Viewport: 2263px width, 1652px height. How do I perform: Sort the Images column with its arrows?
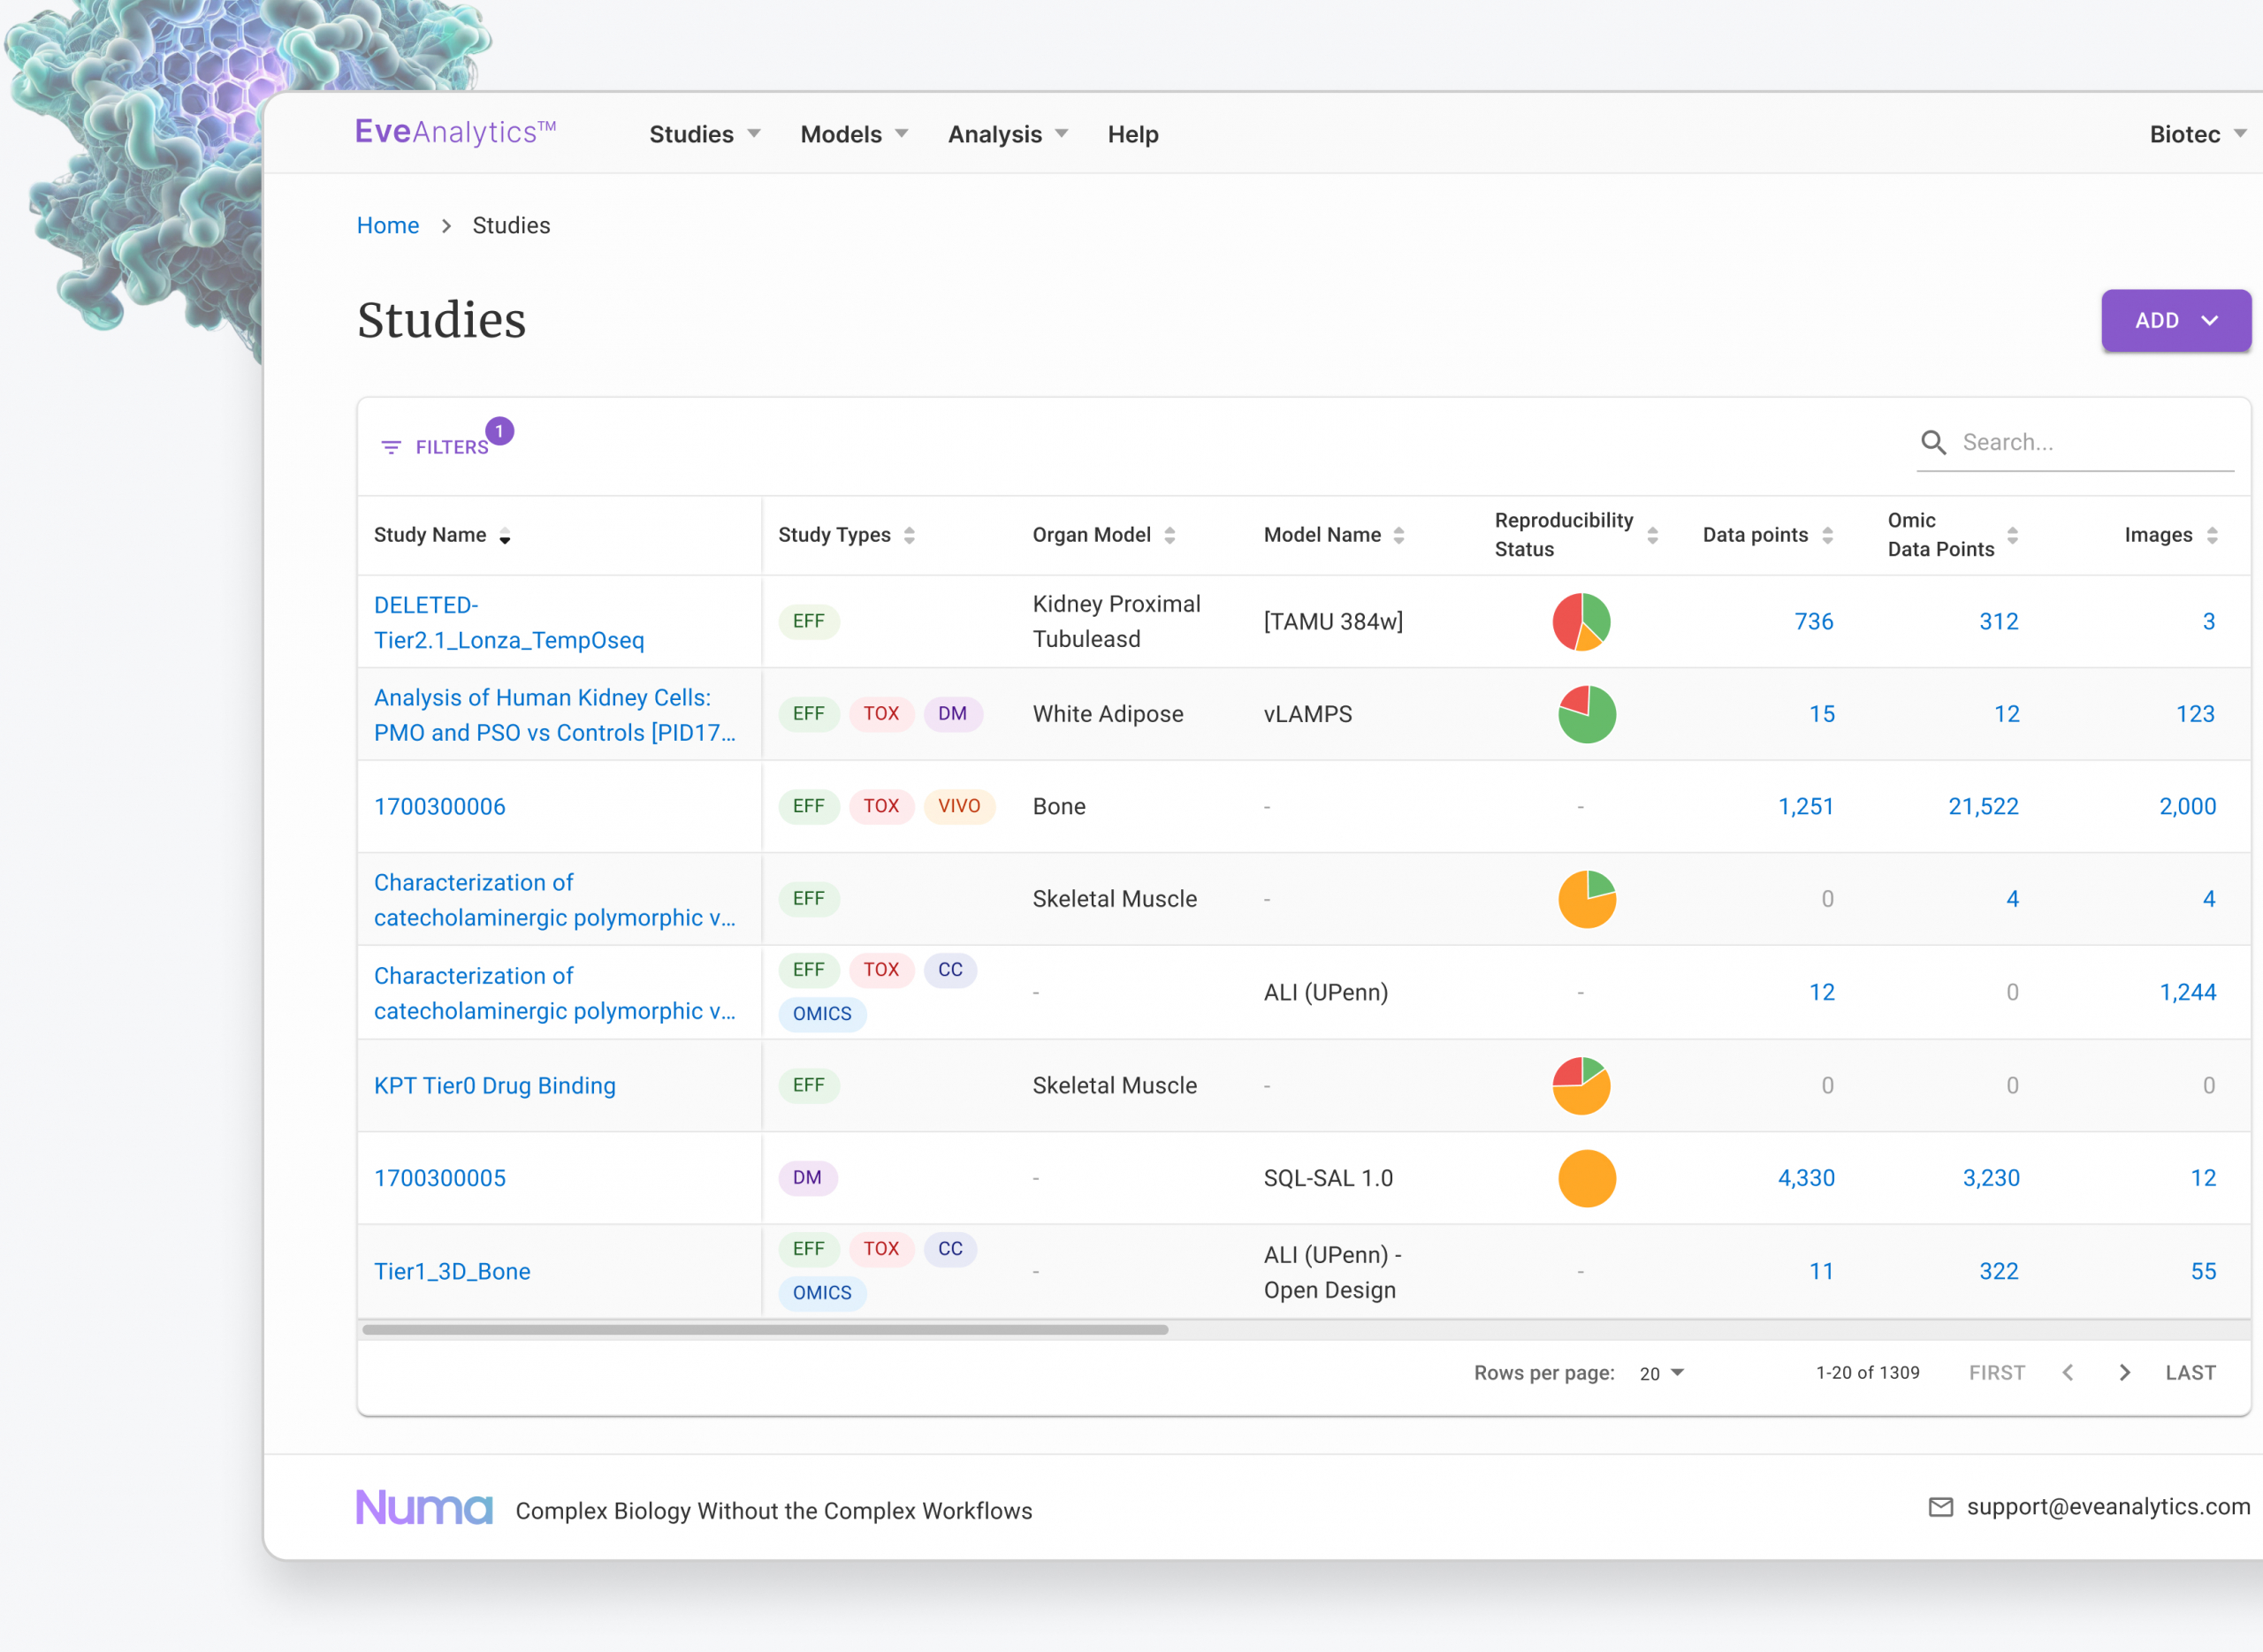(x=2212, y=535)
